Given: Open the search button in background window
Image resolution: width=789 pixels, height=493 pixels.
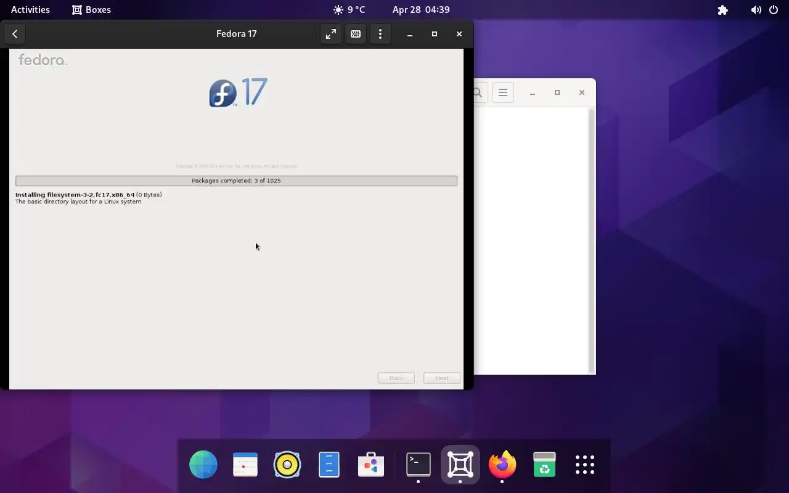Looking at the screenshot, I should (478, 92).
